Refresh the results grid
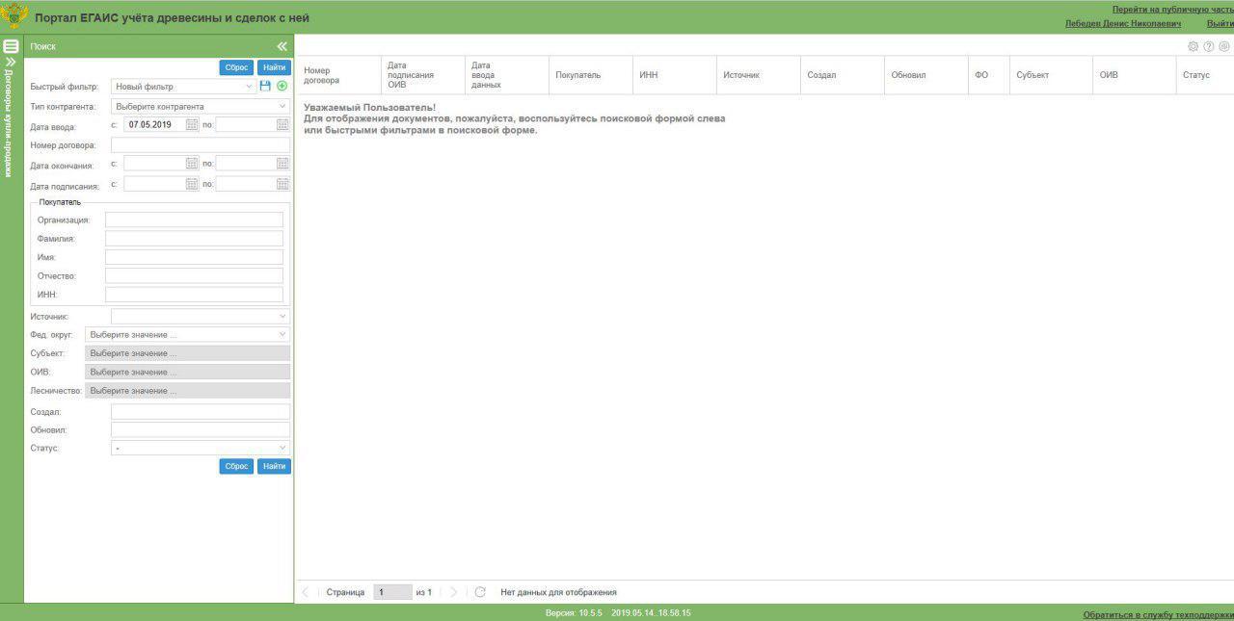Viewport: 1234px width, 621px height. coord(480,592)
